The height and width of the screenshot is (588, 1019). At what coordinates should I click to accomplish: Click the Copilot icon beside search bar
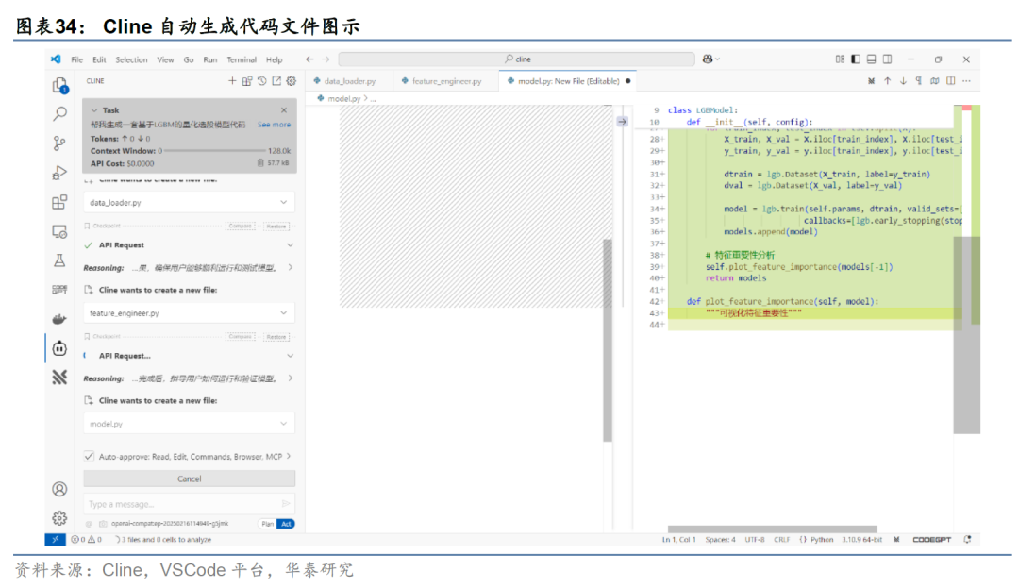click(x=708, y=59)
